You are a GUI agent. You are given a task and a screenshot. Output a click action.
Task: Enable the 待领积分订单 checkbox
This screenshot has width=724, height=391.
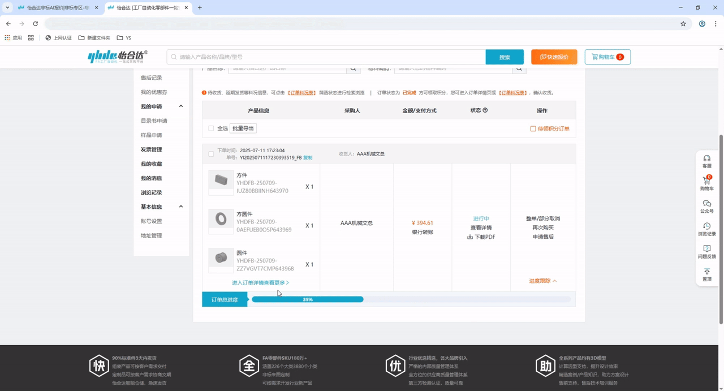[533, 129]
